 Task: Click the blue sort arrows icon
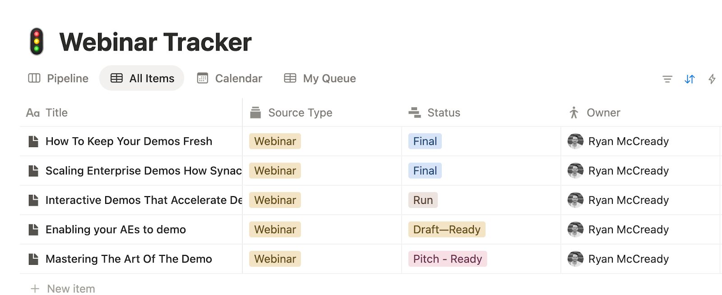690,79
